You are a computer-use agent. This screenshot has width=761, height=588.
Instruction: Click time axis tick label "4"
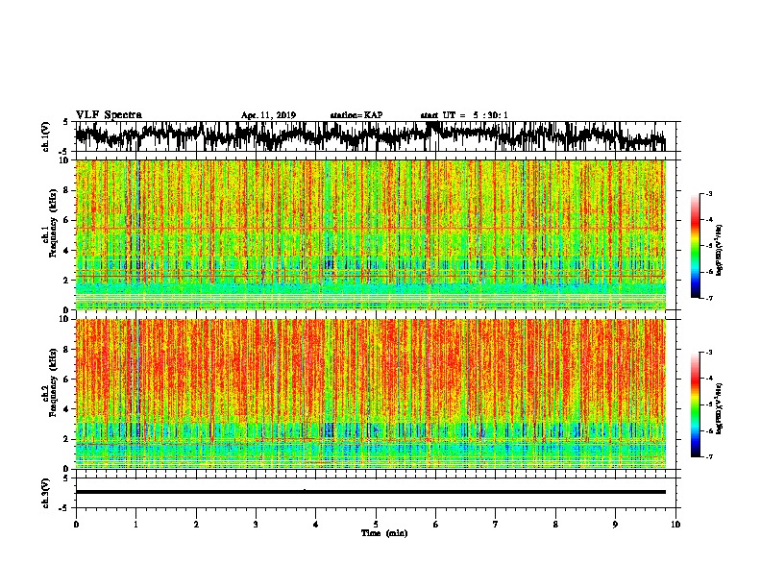point(316,525)
